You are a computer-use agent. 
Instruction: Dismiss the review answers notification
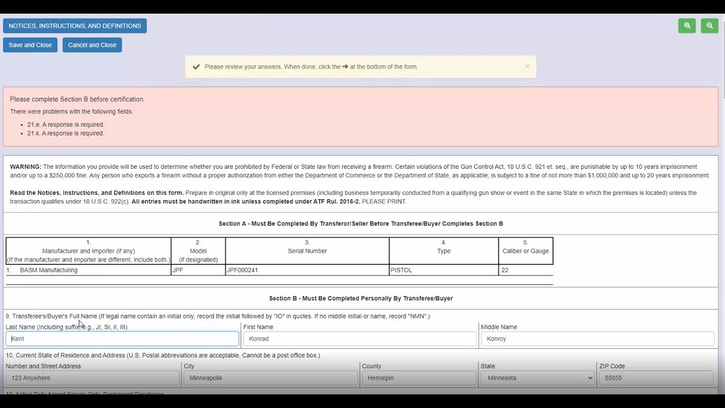pos(527,66)
